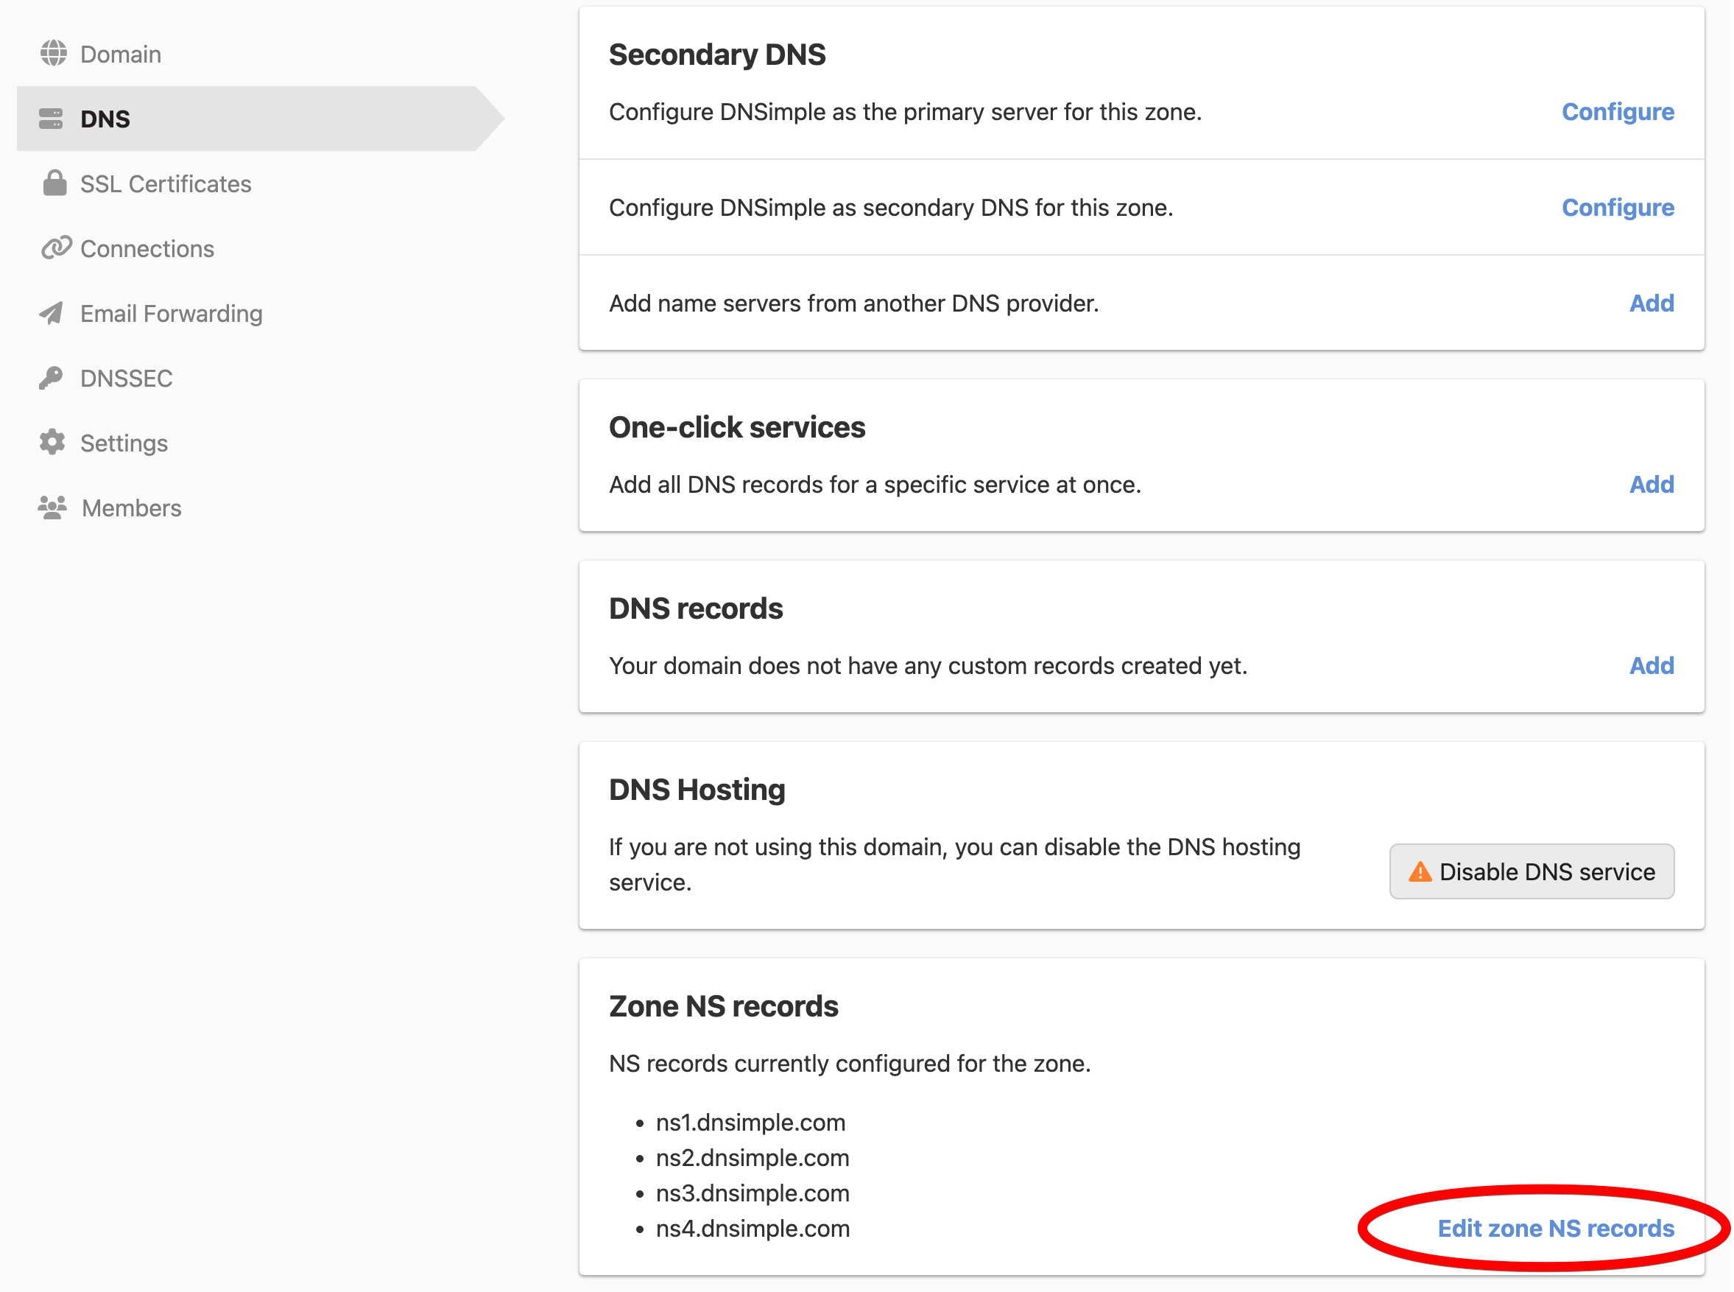Screen dimensions: 1734x1292
Task: Open Email Forwarding in sidebar
Action: pos(172,314)
